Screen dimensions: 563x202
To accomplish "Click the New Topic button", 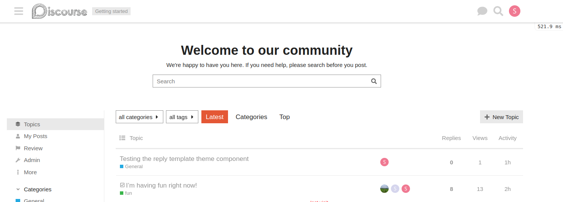I will point(501,117).
